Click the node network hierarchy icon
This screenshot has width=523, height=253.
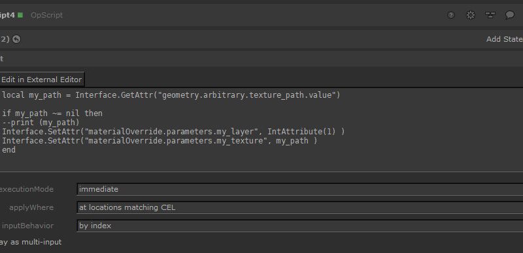(490, 15)
